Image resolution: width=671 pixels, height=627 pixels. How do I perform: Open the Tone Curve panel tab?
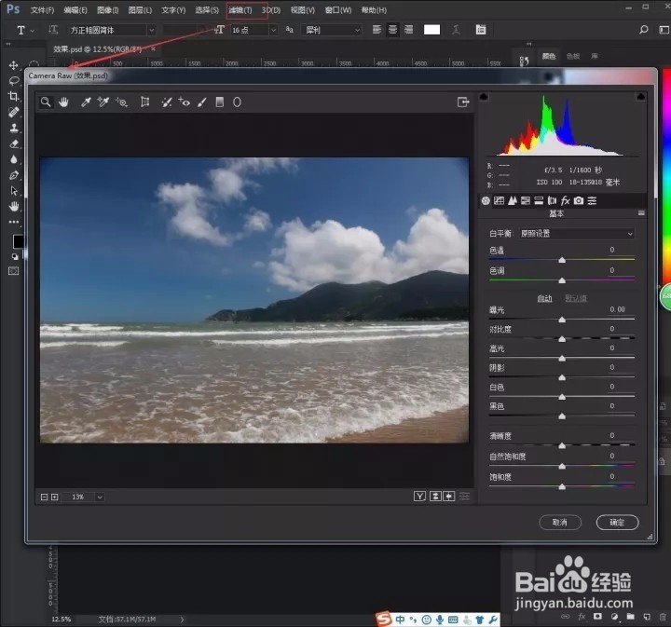(x=499, y=200)
